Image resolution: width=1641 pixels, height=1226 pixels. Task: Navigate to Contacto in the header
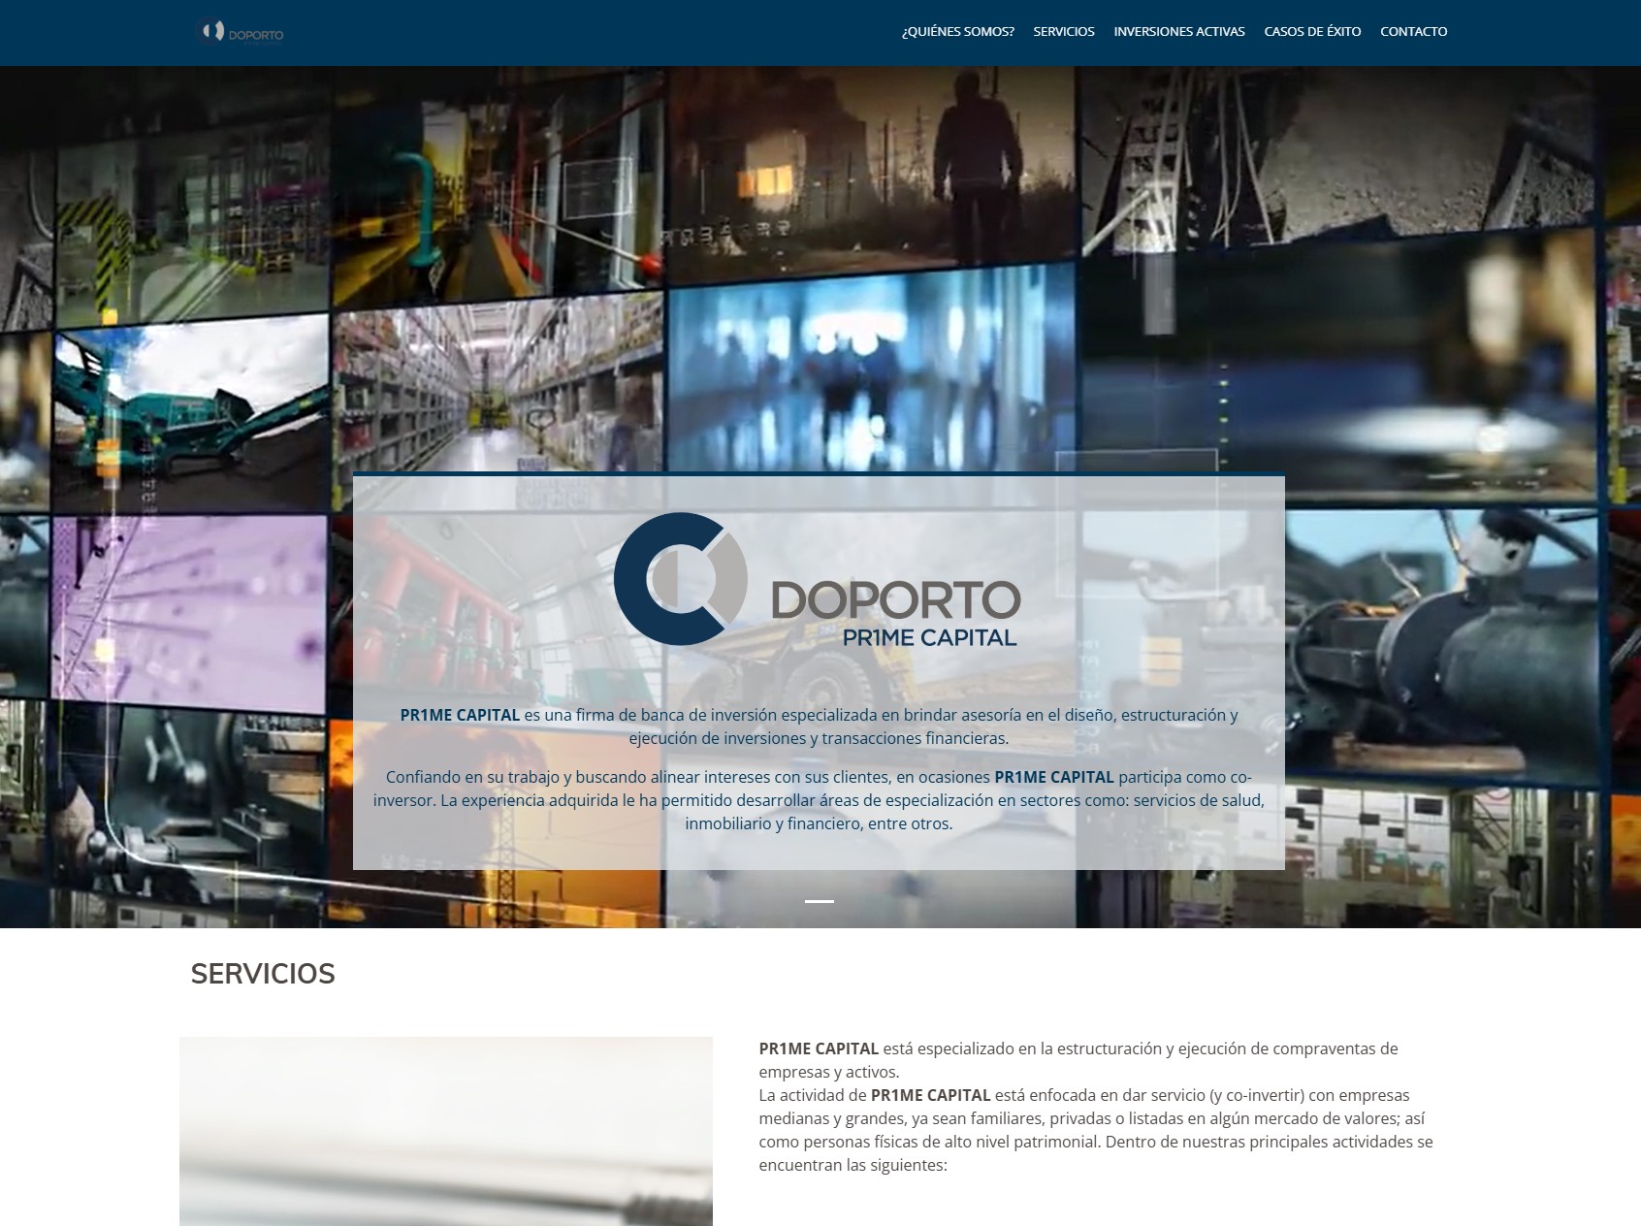click(x=1413, y=32)
